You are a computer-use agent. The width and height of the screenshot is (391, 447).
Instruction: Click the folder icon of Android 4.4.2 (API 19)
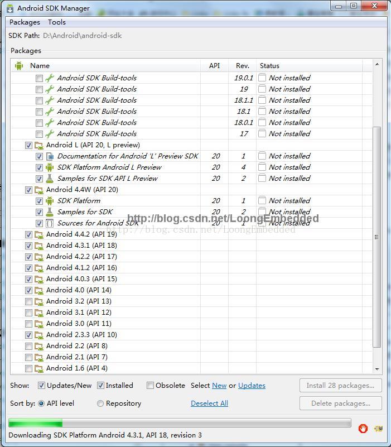[38, 234]
